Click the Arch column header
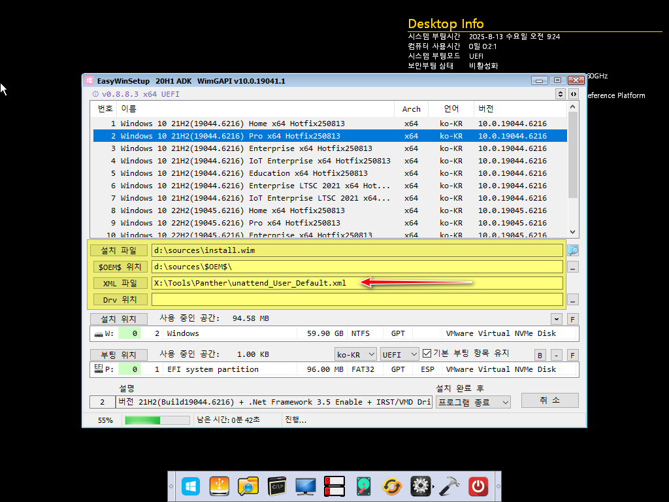Image resolution: width=669 pixels, height=502 pixels. coord(412,109)
